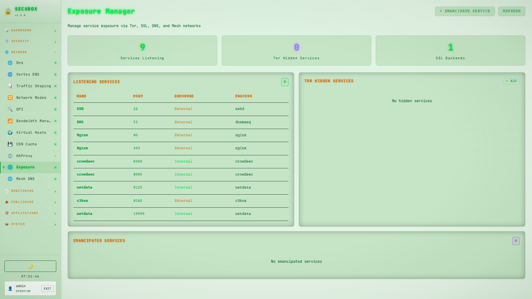Click the admin user avatar icon
This screenshot has height=299, width=532.
click(10, 288)
